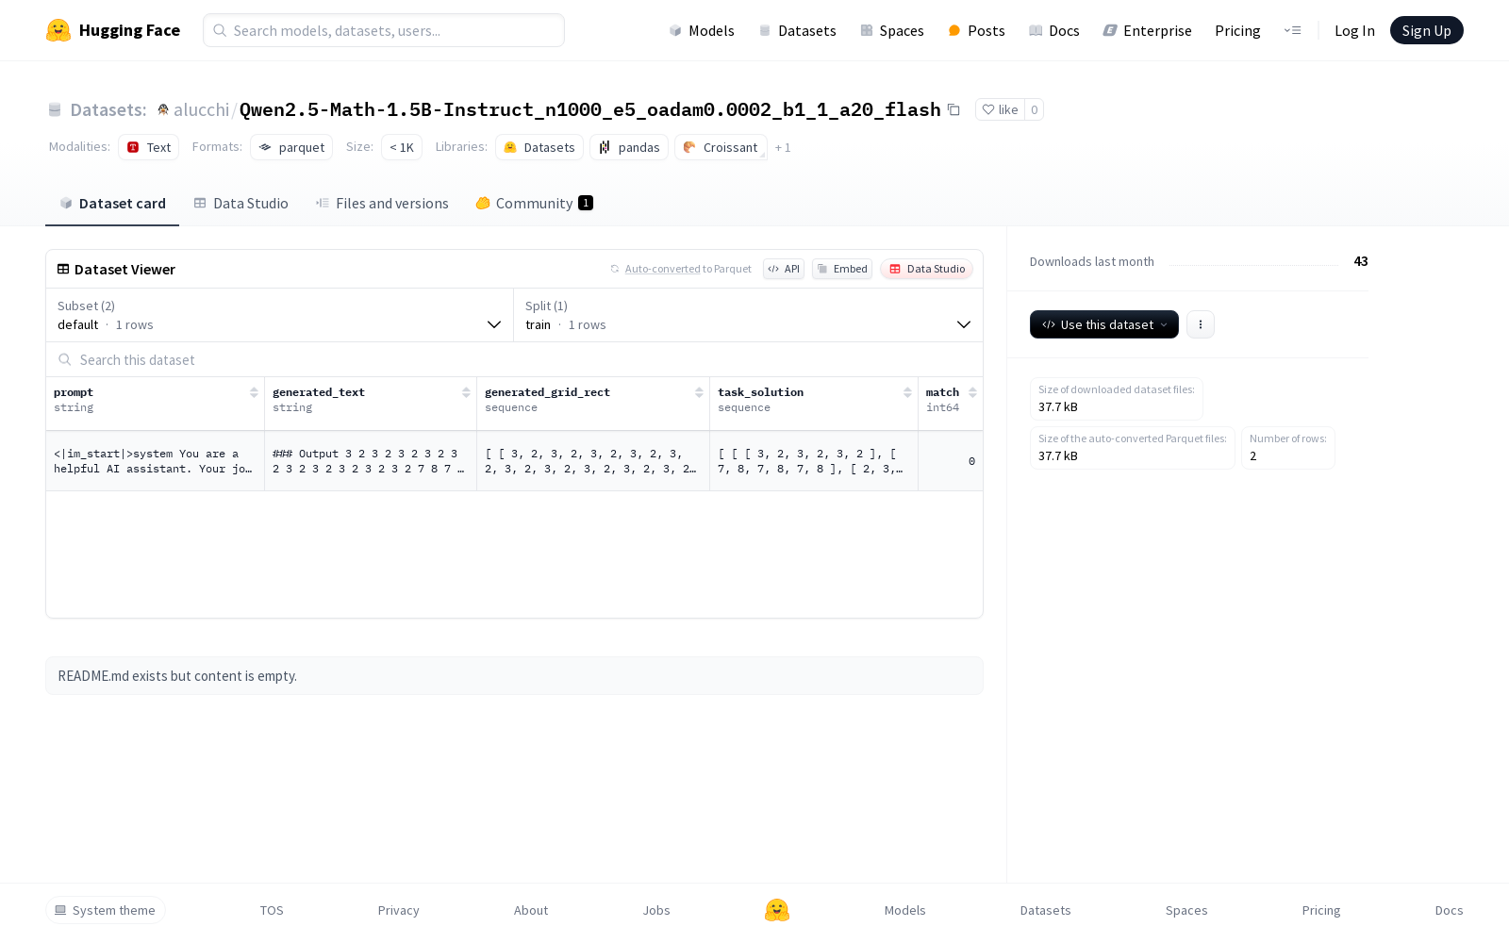Image resolution: width=1509 pixels, height=943 pixels.
Task: Open the extra navigation menu icon
Action: [1292, 30]
